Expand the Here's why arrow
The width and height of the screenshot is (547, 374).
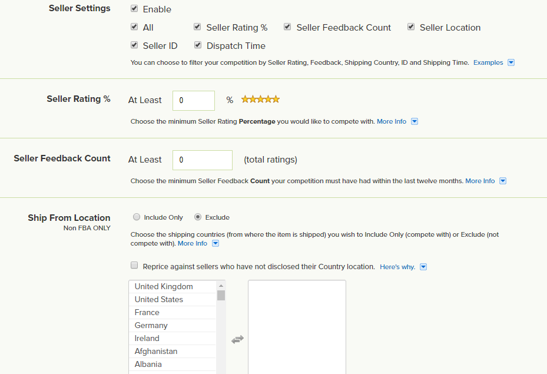click(x=423, y=267)
